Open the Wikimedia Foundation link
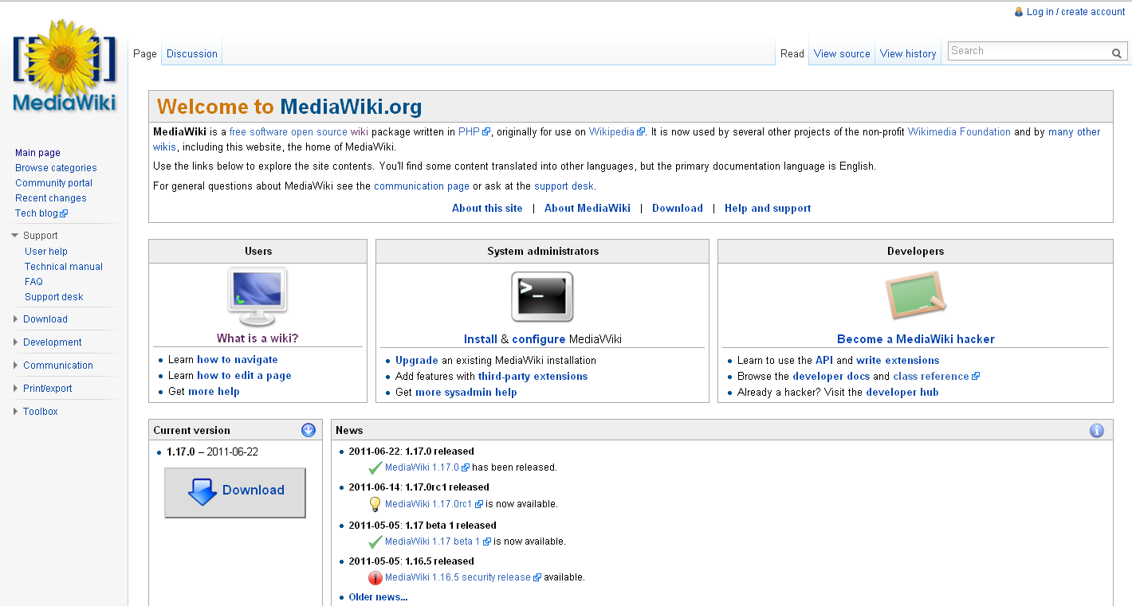This screenshot has height=606, width=1132. [x=959, y=132]
